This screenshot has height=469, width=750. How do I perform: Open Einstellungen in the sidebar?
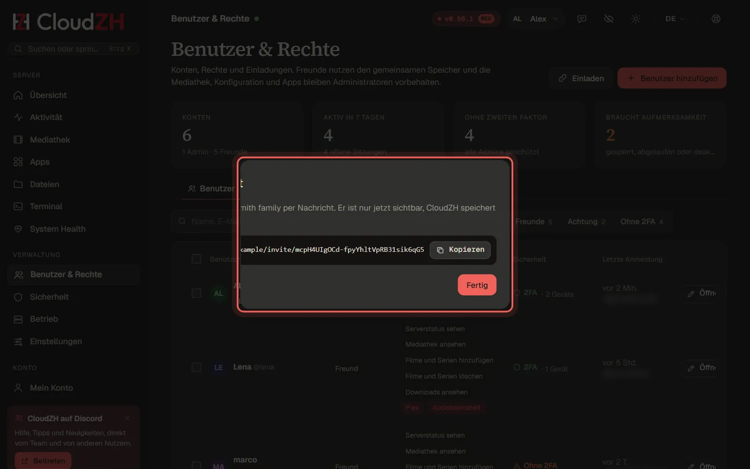click(x=74, y=341)
